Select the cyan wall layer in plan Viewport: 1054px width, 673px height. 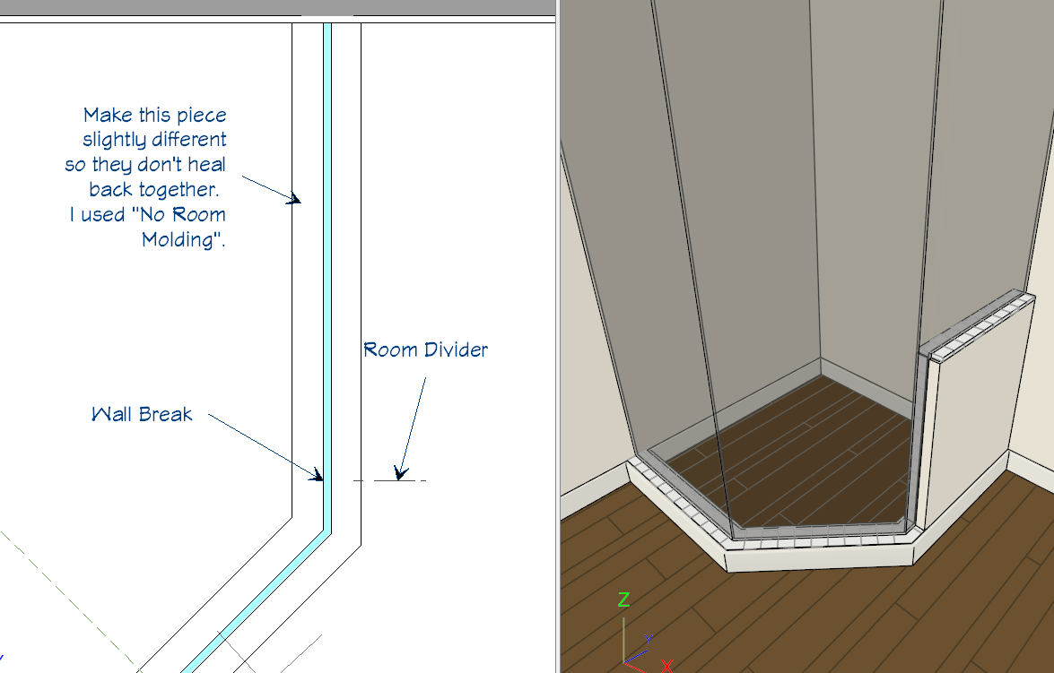point(327,269)
